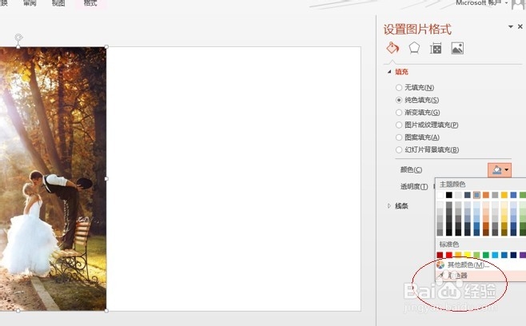Click the 主题颜色 palette heading
Image resolution: width=526 pixels, height=326 pixels.
click(x=452, y=184)
